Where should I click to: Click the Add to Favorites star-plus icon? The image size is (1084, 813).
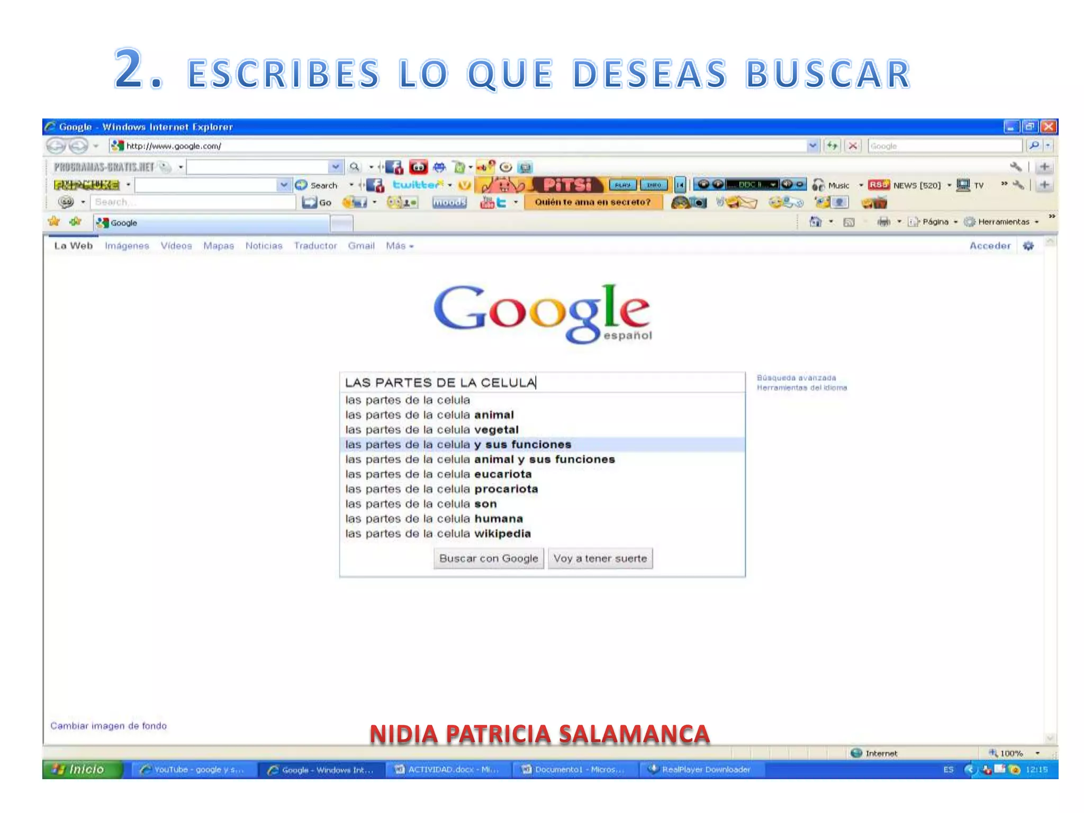click(75, 221)
